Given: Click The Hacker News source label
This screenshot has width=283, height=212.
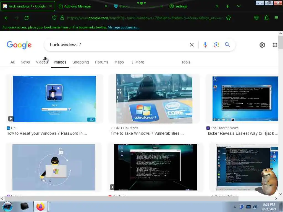Looking at the screenshot, I should pyautogui.click(x=222, y=128).
